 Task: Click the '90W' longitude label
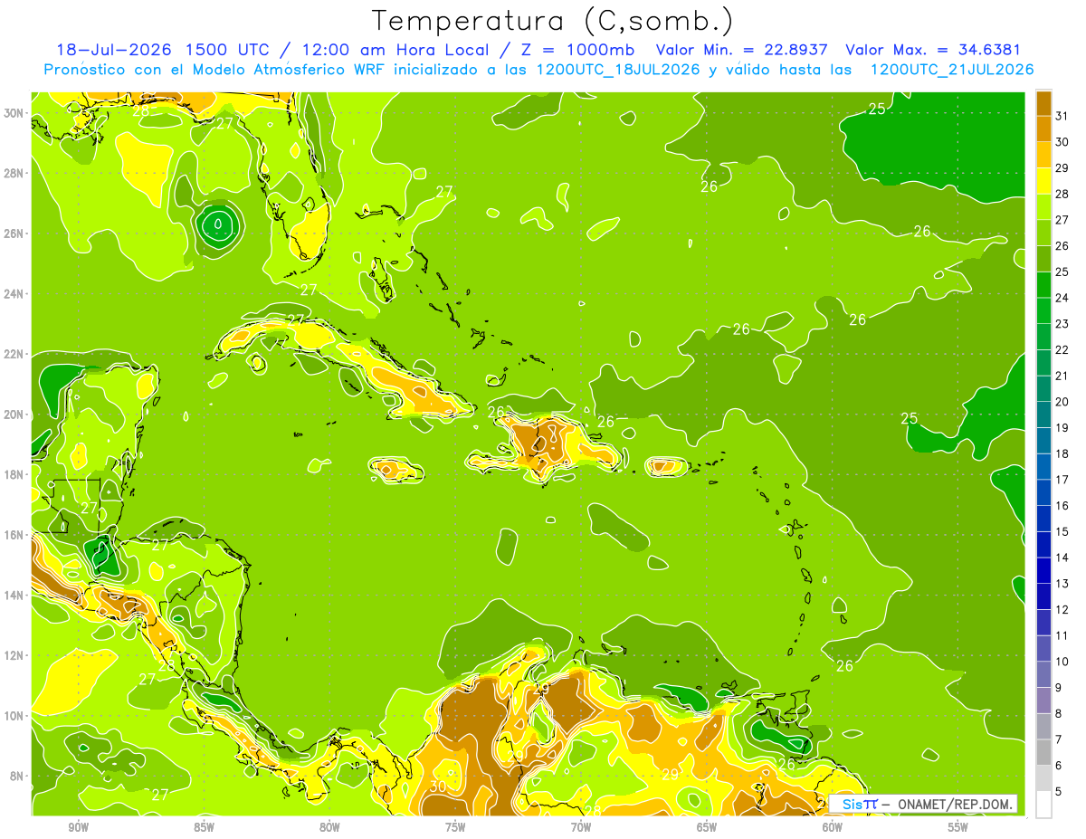[79, 828]
